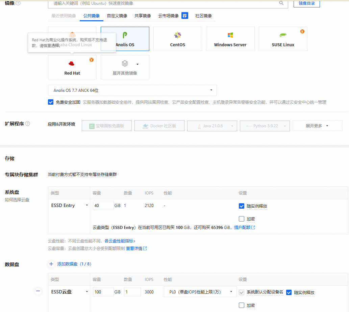
Task: Open 如何选择云盘 help link
Action: [x=17, y=200]
